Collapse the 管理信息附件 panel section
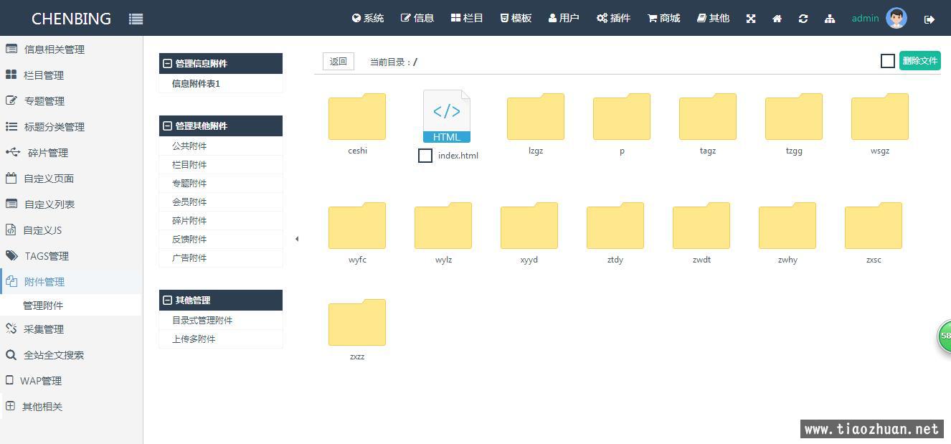 pyautogui.click(x=168, y=64)
